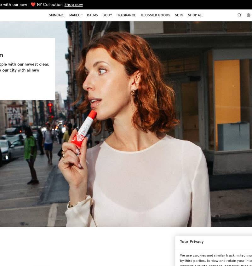Open the MAKEUP menu
The image size is (252, 266).
point(76,15)
